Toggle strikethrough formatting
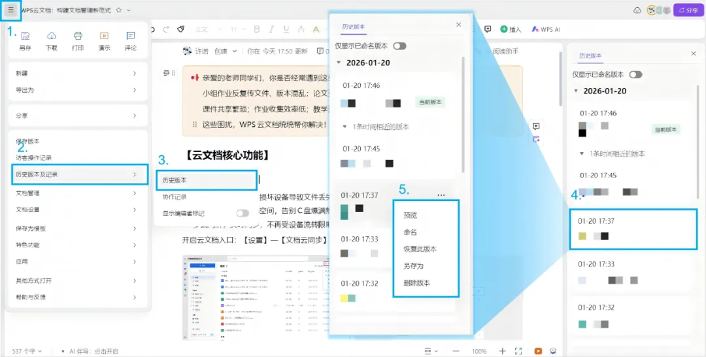The width and height of the screenshot is (706, 357). coord(301,29)
